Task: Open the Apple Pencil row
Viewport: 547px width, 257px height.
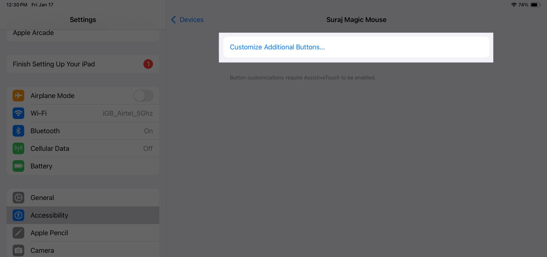Action: tap(83, 233)
